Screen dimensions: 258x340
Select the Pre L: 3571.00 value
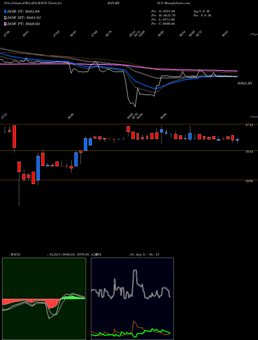pyautogui.click(x=163, y=20)
